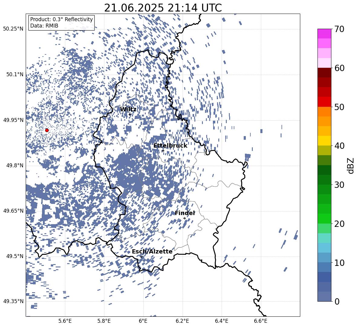Click the Wiltz location cross marker
The width and height of the screenshot is (358, 327).
click(130, 114)
